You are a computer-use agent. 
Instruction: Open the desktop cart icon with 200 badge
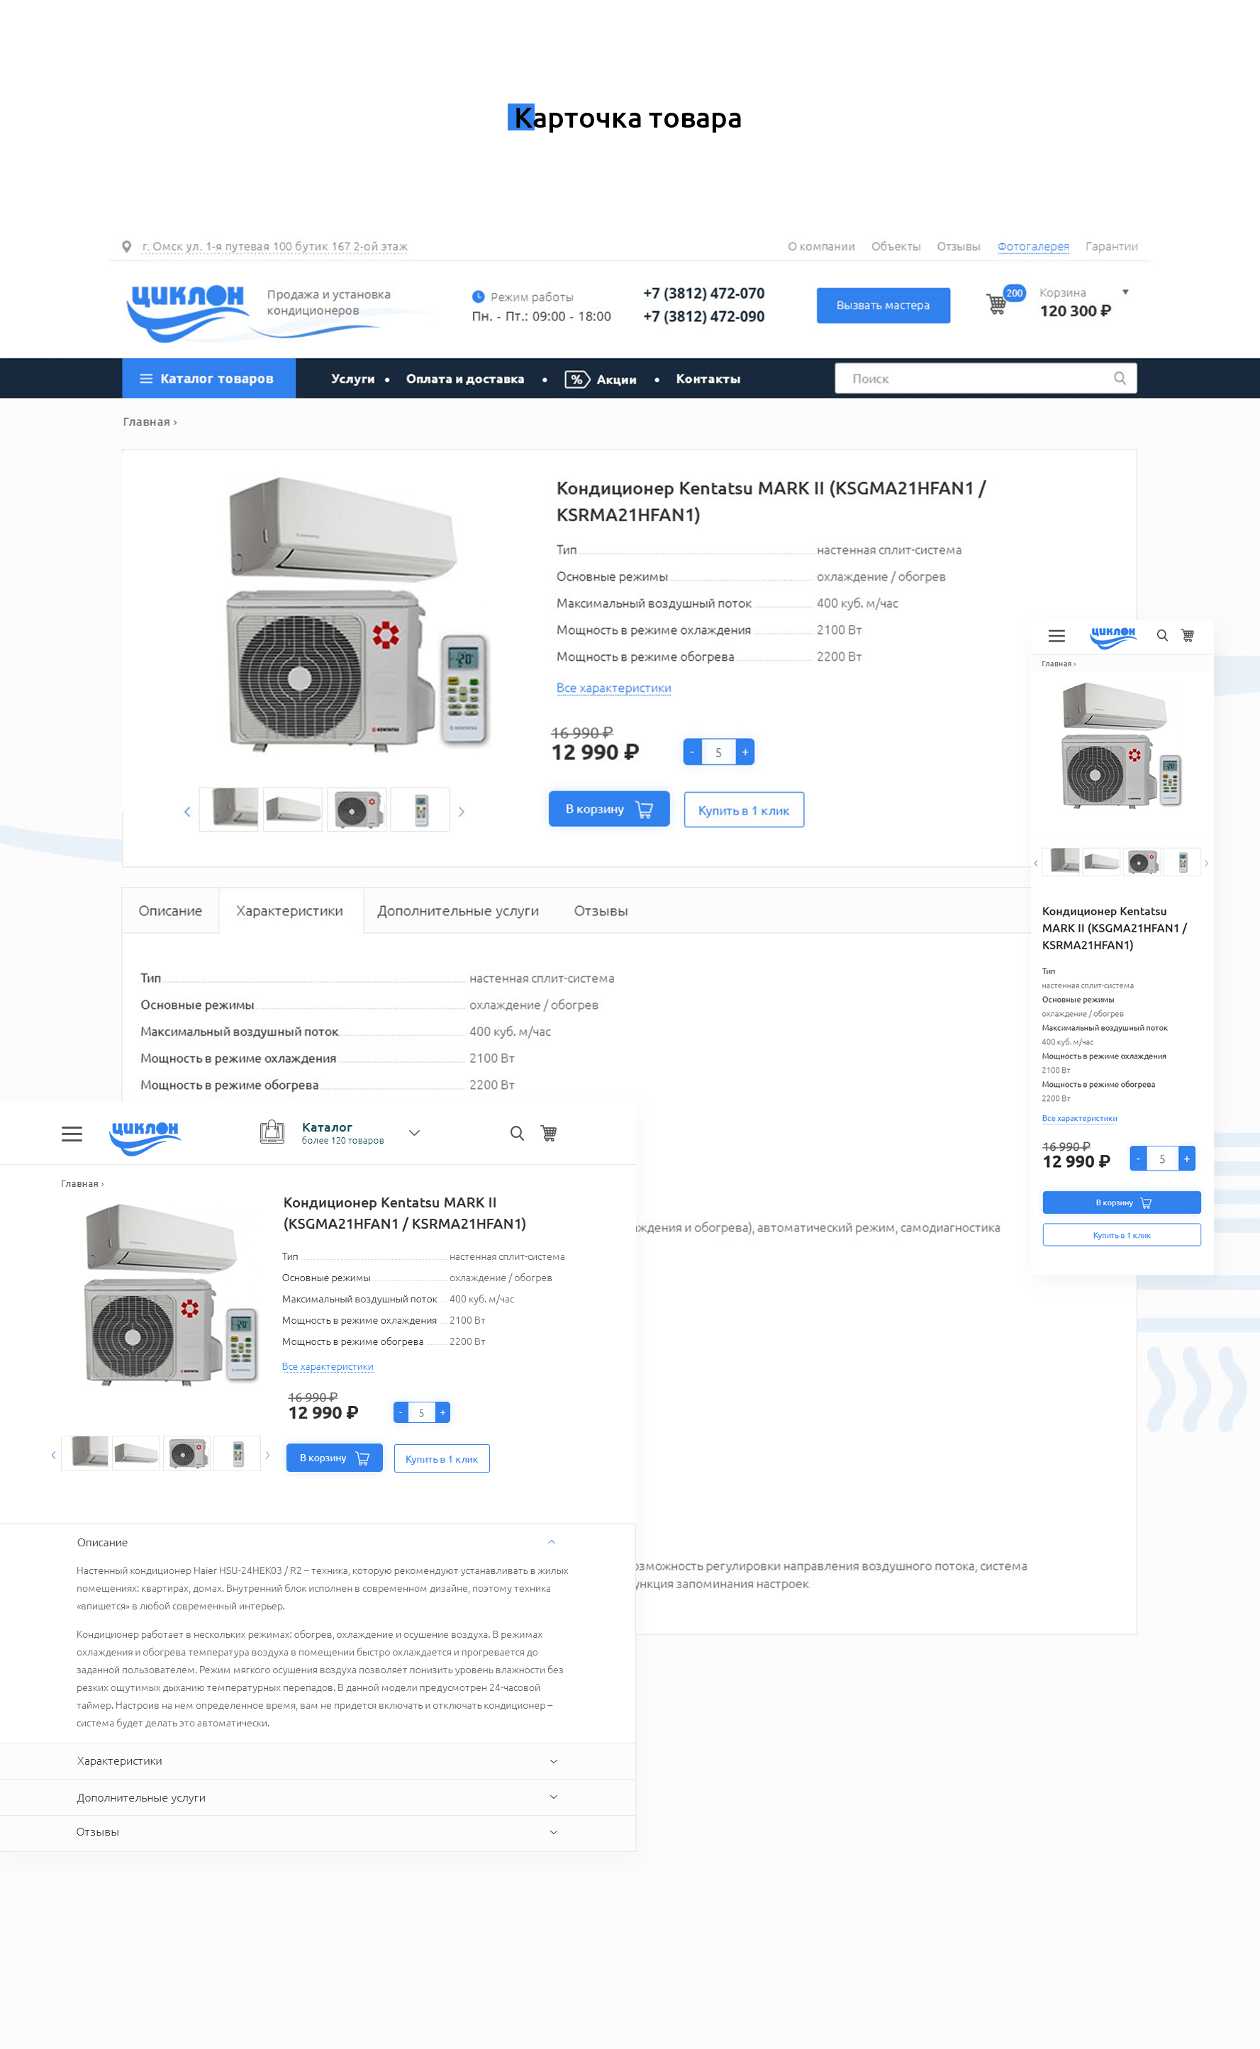click(x=997, y=303)
